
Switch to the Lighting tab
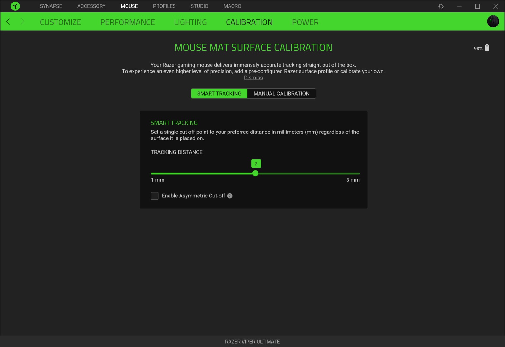(x=191, y=22)
